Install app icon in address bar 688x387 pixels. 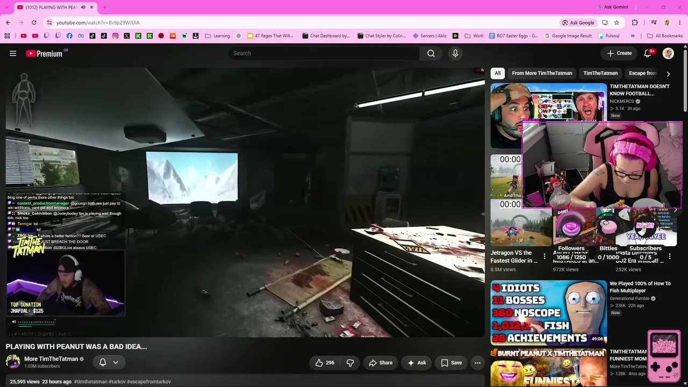[x=605, y=23]
